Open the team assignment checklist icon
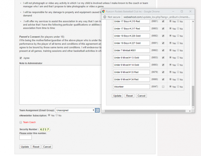The width and height of the screenshot is (201, 156). click(97, 110)
